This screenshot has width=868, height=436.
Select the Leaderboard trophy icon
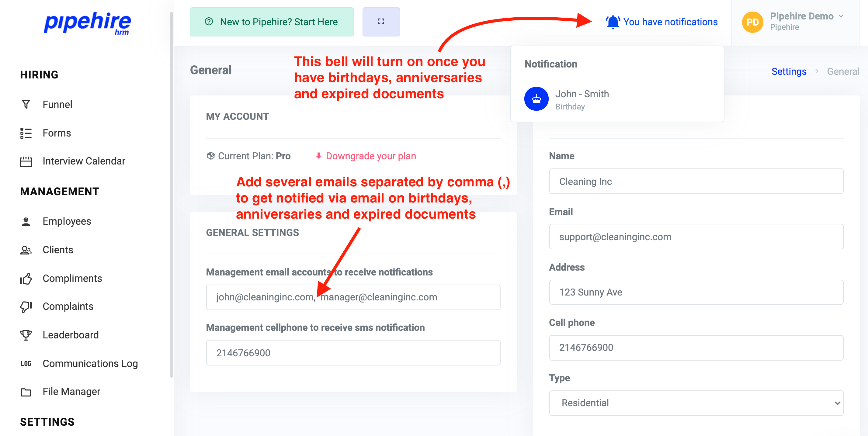click(x=26, y=335)
